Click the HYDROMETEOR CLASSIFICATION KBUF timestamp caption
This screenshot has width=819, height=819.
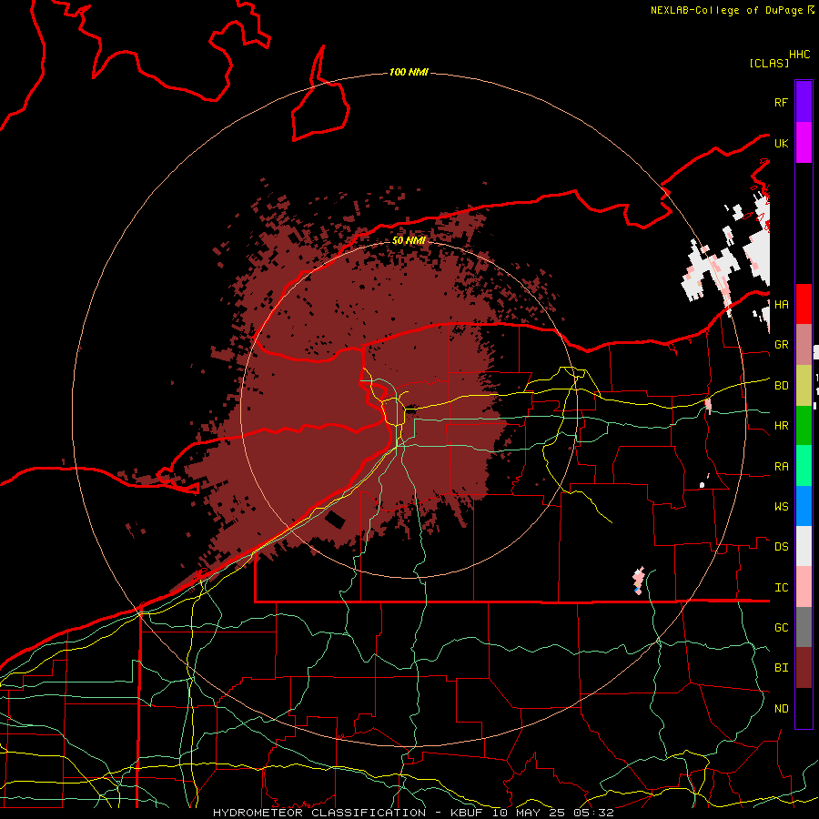(413, 813)
